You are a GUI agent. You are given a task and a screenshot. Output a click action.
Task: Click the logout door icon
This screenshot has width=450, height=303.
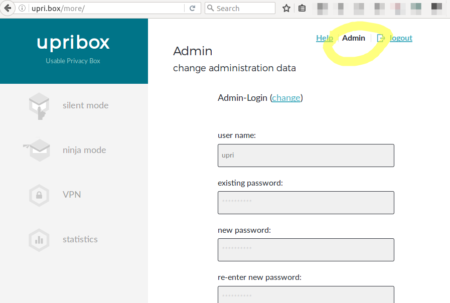(x=381, y=38)
